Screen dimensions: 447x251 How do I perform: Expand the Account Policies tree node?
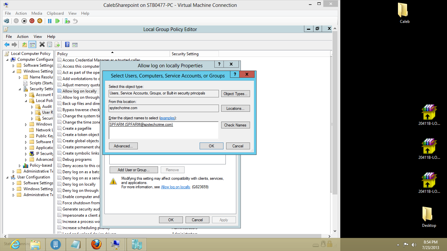(26, 95)
